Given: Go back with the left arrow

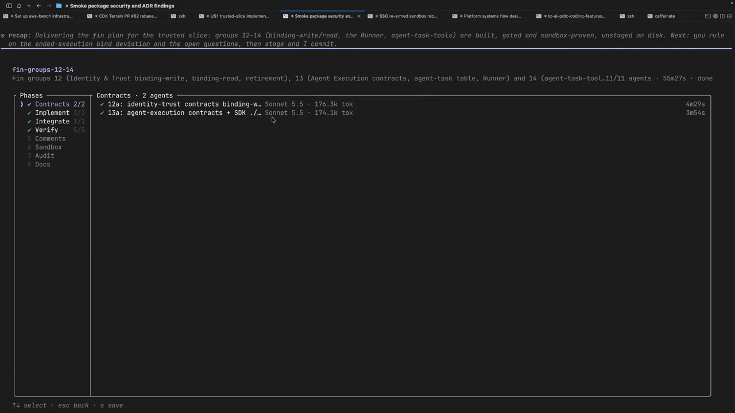Looking at the screenshot, I should tap(38, 6).
